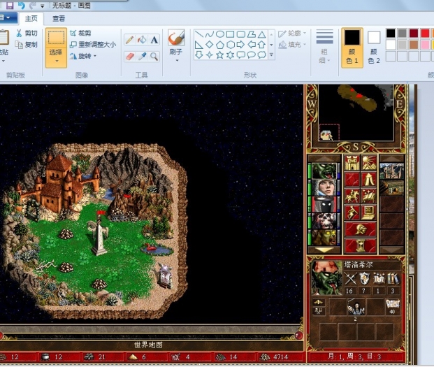Pick the down arrow shape
Viewport: 434px width, 367px height.
click(199, 55)
